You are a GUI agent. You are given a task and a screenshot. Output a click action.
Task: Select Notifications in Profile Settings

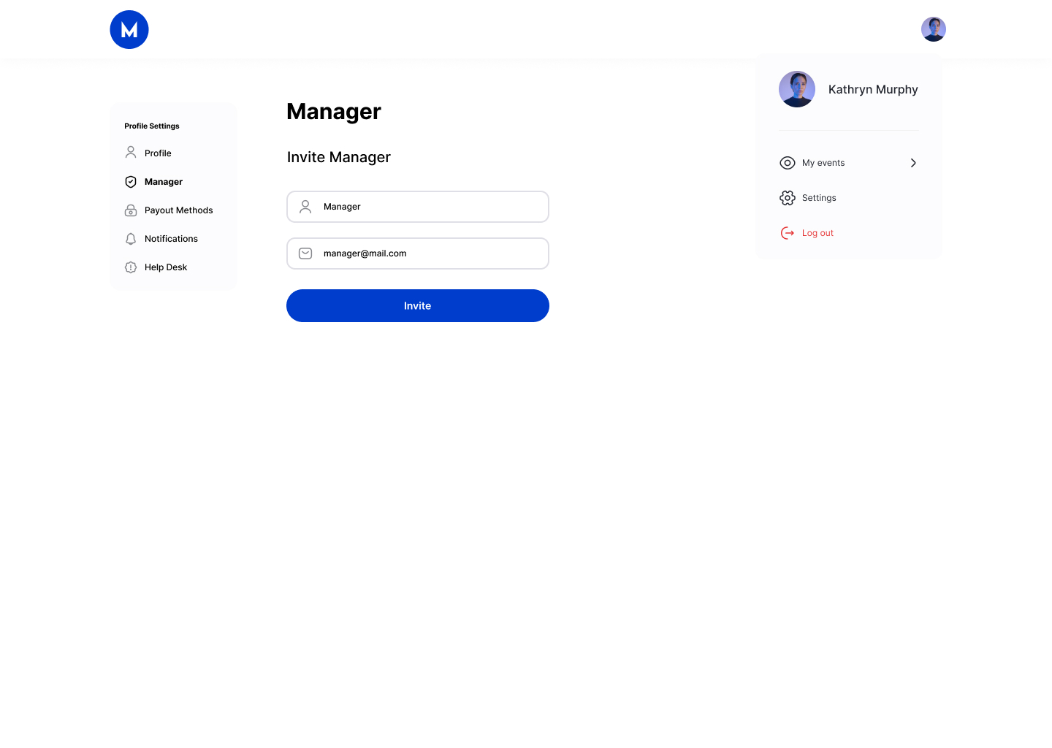click(171, 239)
